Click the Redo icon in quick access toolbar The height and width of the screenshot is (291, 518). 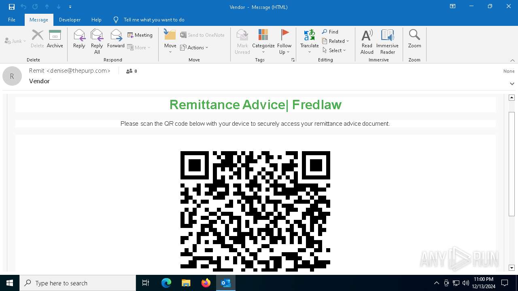[x=35, y=6]
